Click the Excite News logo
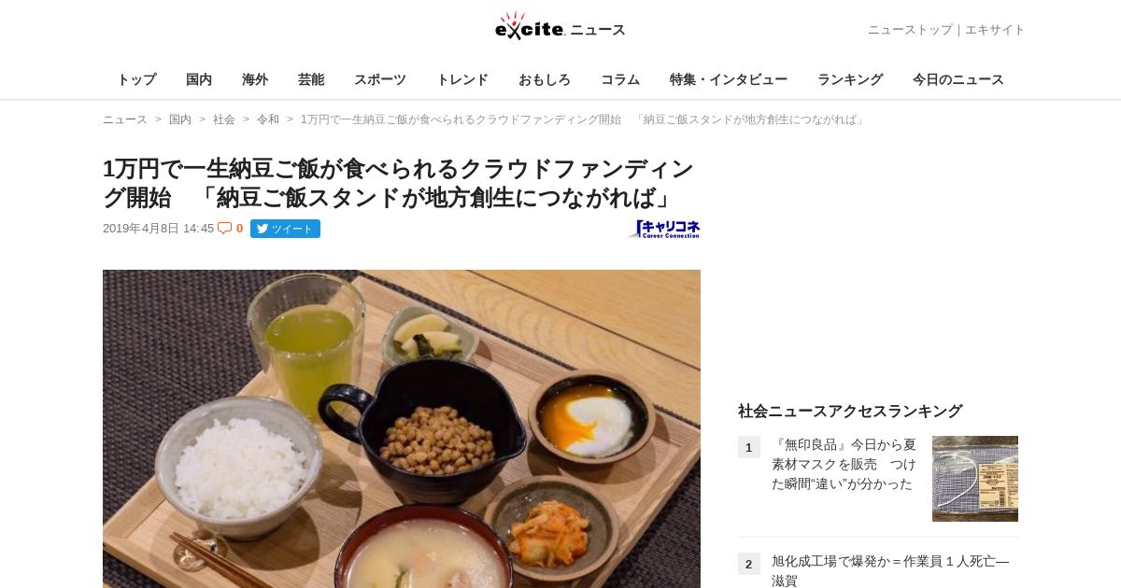The width and height of the screenshot is (1121, 588). (x=560, y=27)
